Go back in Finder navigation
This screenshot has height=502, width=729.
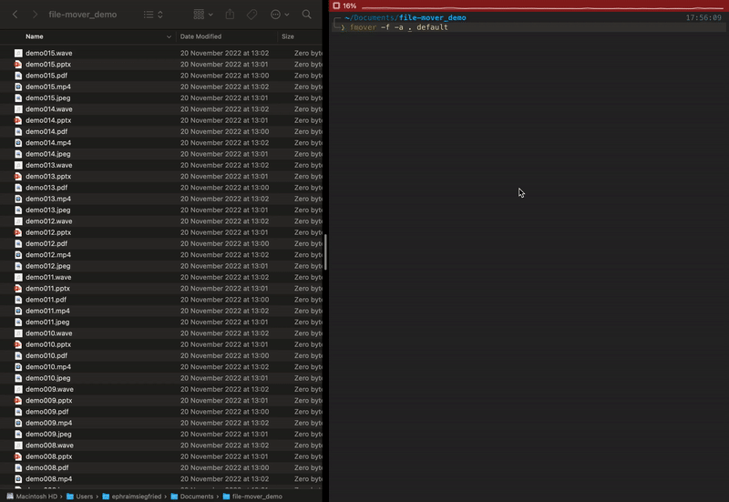tap(15, 15)
